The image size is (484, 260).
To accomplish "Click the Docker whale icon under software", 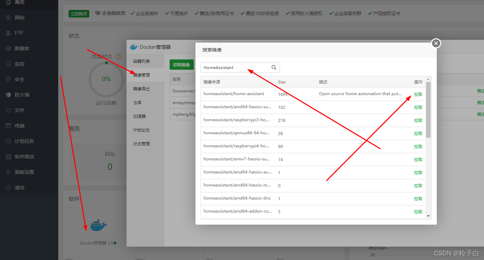I will pyautogui.click(x=98, y=225).
